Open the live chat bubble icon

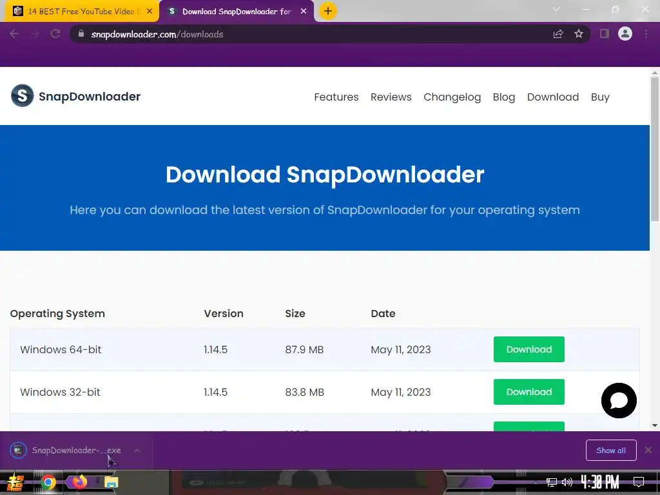(x=619, y=400)
